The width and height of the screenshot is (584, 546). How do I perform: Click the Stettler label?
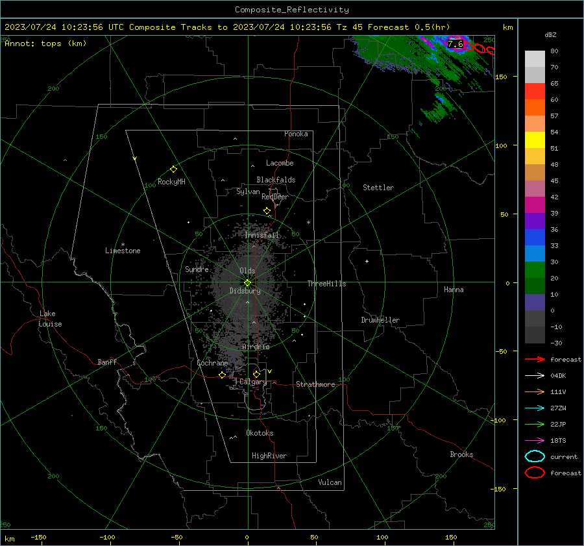pyautogui.click(x=378, y=188)
